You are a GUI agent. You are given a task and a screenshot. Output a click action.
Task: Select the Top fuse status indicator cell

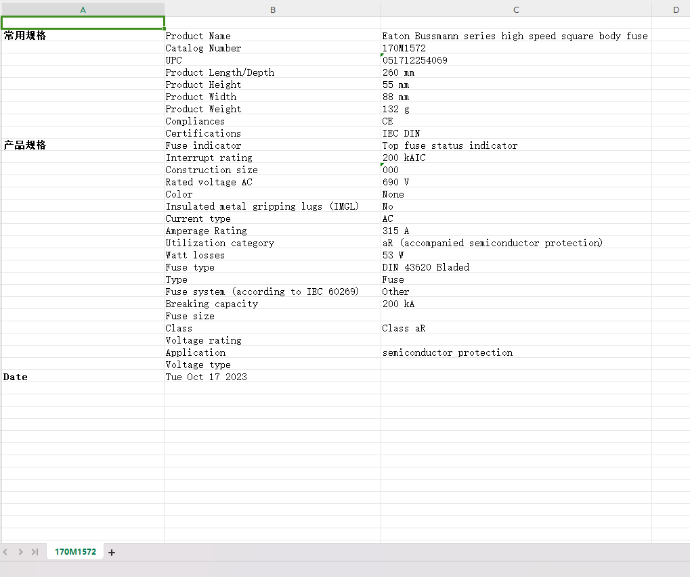pos(516,145)
